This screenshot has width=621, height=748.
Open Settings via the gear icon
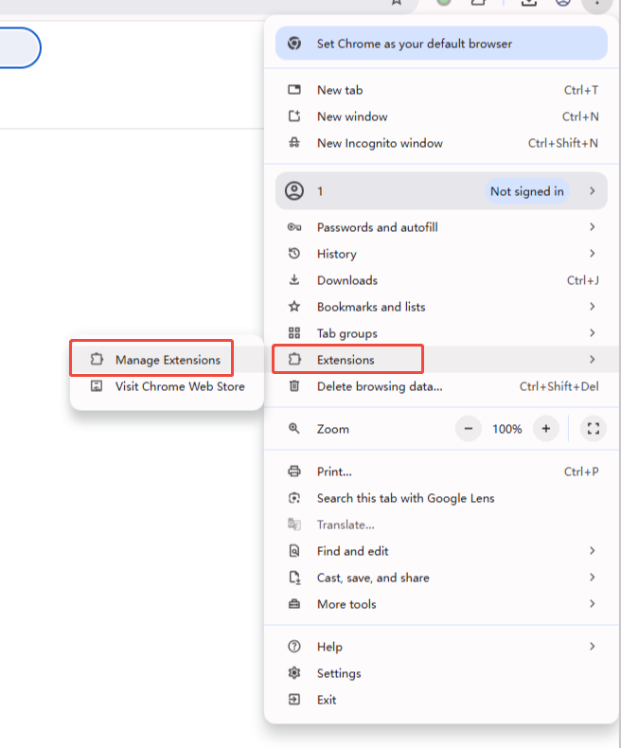pos(294,672)
